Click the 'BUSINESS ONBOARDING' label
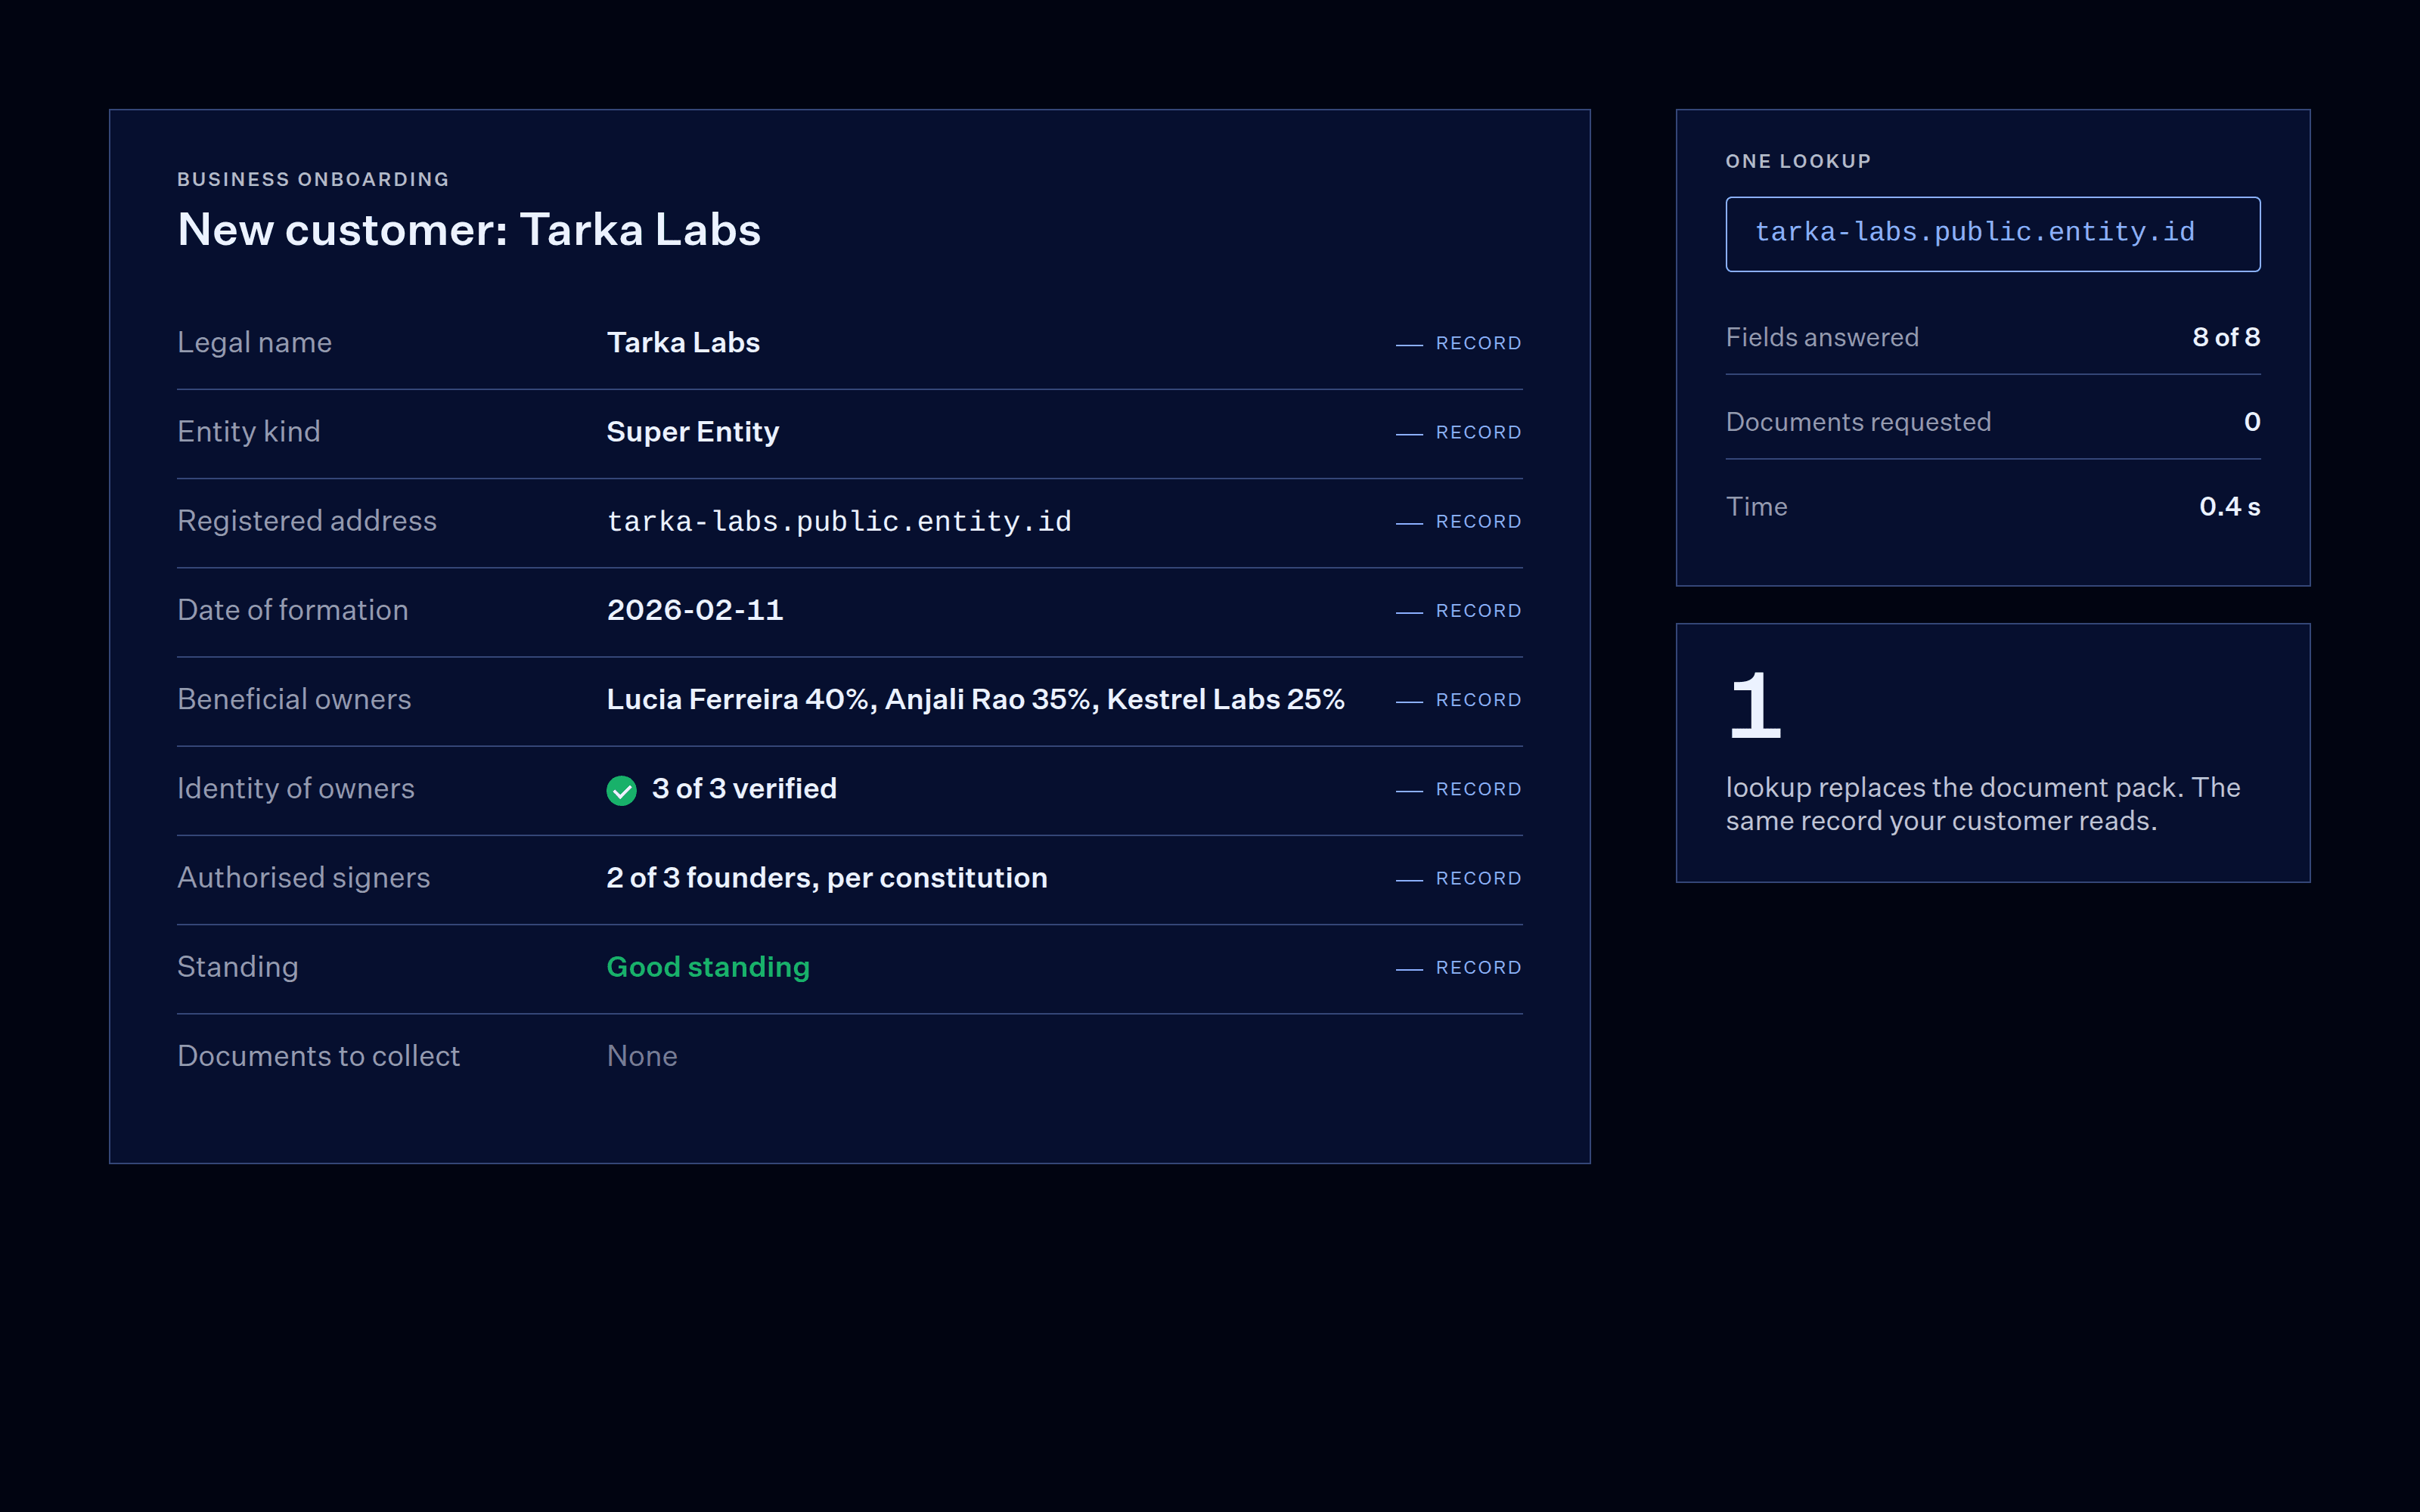 (x=313, y=179)
